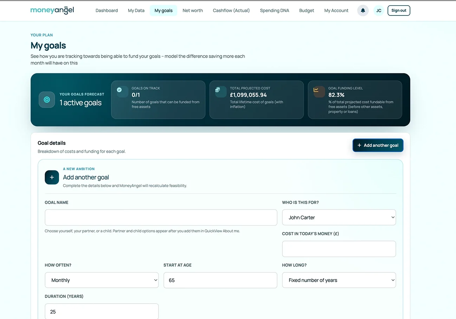456x319 pixels.
Task: Click the "Goal details" heading
Action: pyautogui.click(x=52, y=143)
